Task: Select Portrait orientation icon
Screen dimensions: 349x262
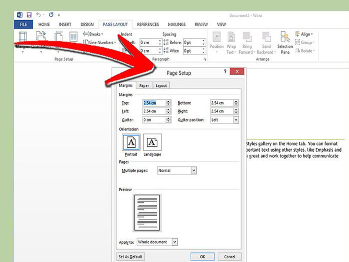Action: coord(131,143)
